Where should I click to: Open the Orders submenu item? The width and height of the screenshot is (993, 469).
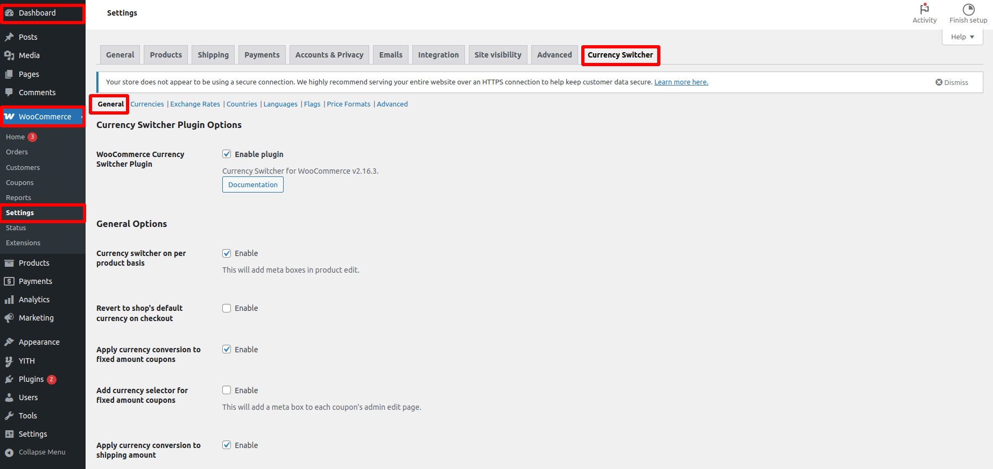tap(17, 152)
